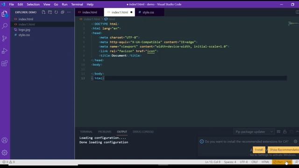Viewport: 299px width, 168px height.
Task: Open style.css in the Explorer tree
Action: (43, 35)
